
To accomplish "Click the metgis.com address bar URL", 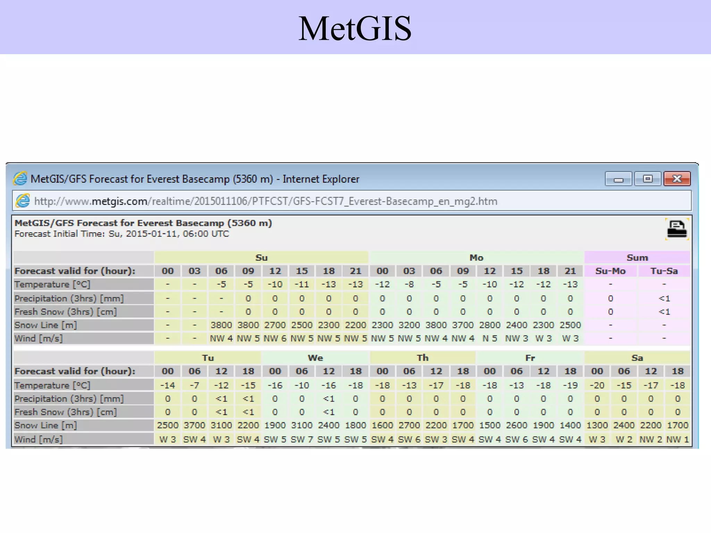I will click(x=266, y=201).
